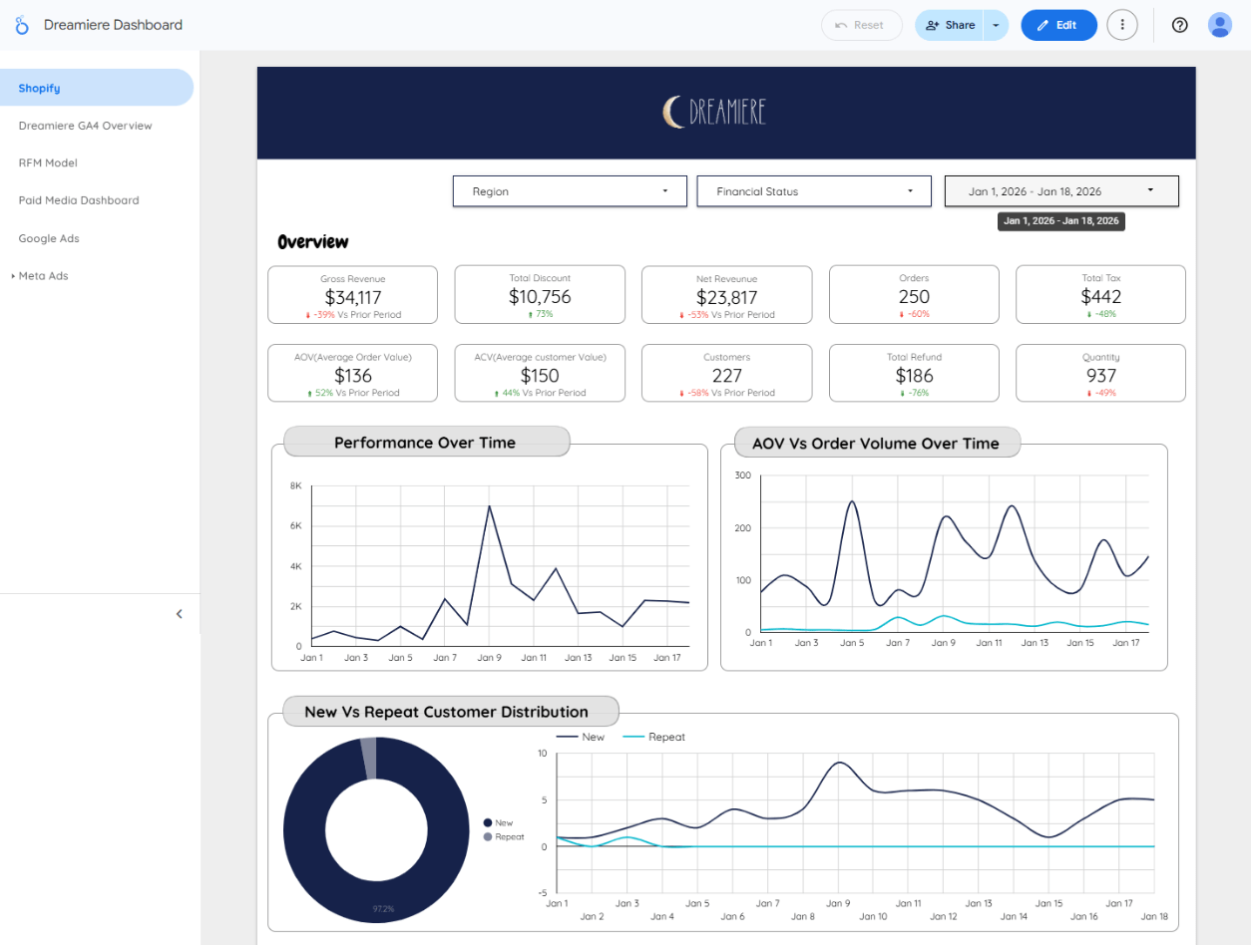Click the Share button
This screenshot has width=1251, height=945.
(949, 25)
